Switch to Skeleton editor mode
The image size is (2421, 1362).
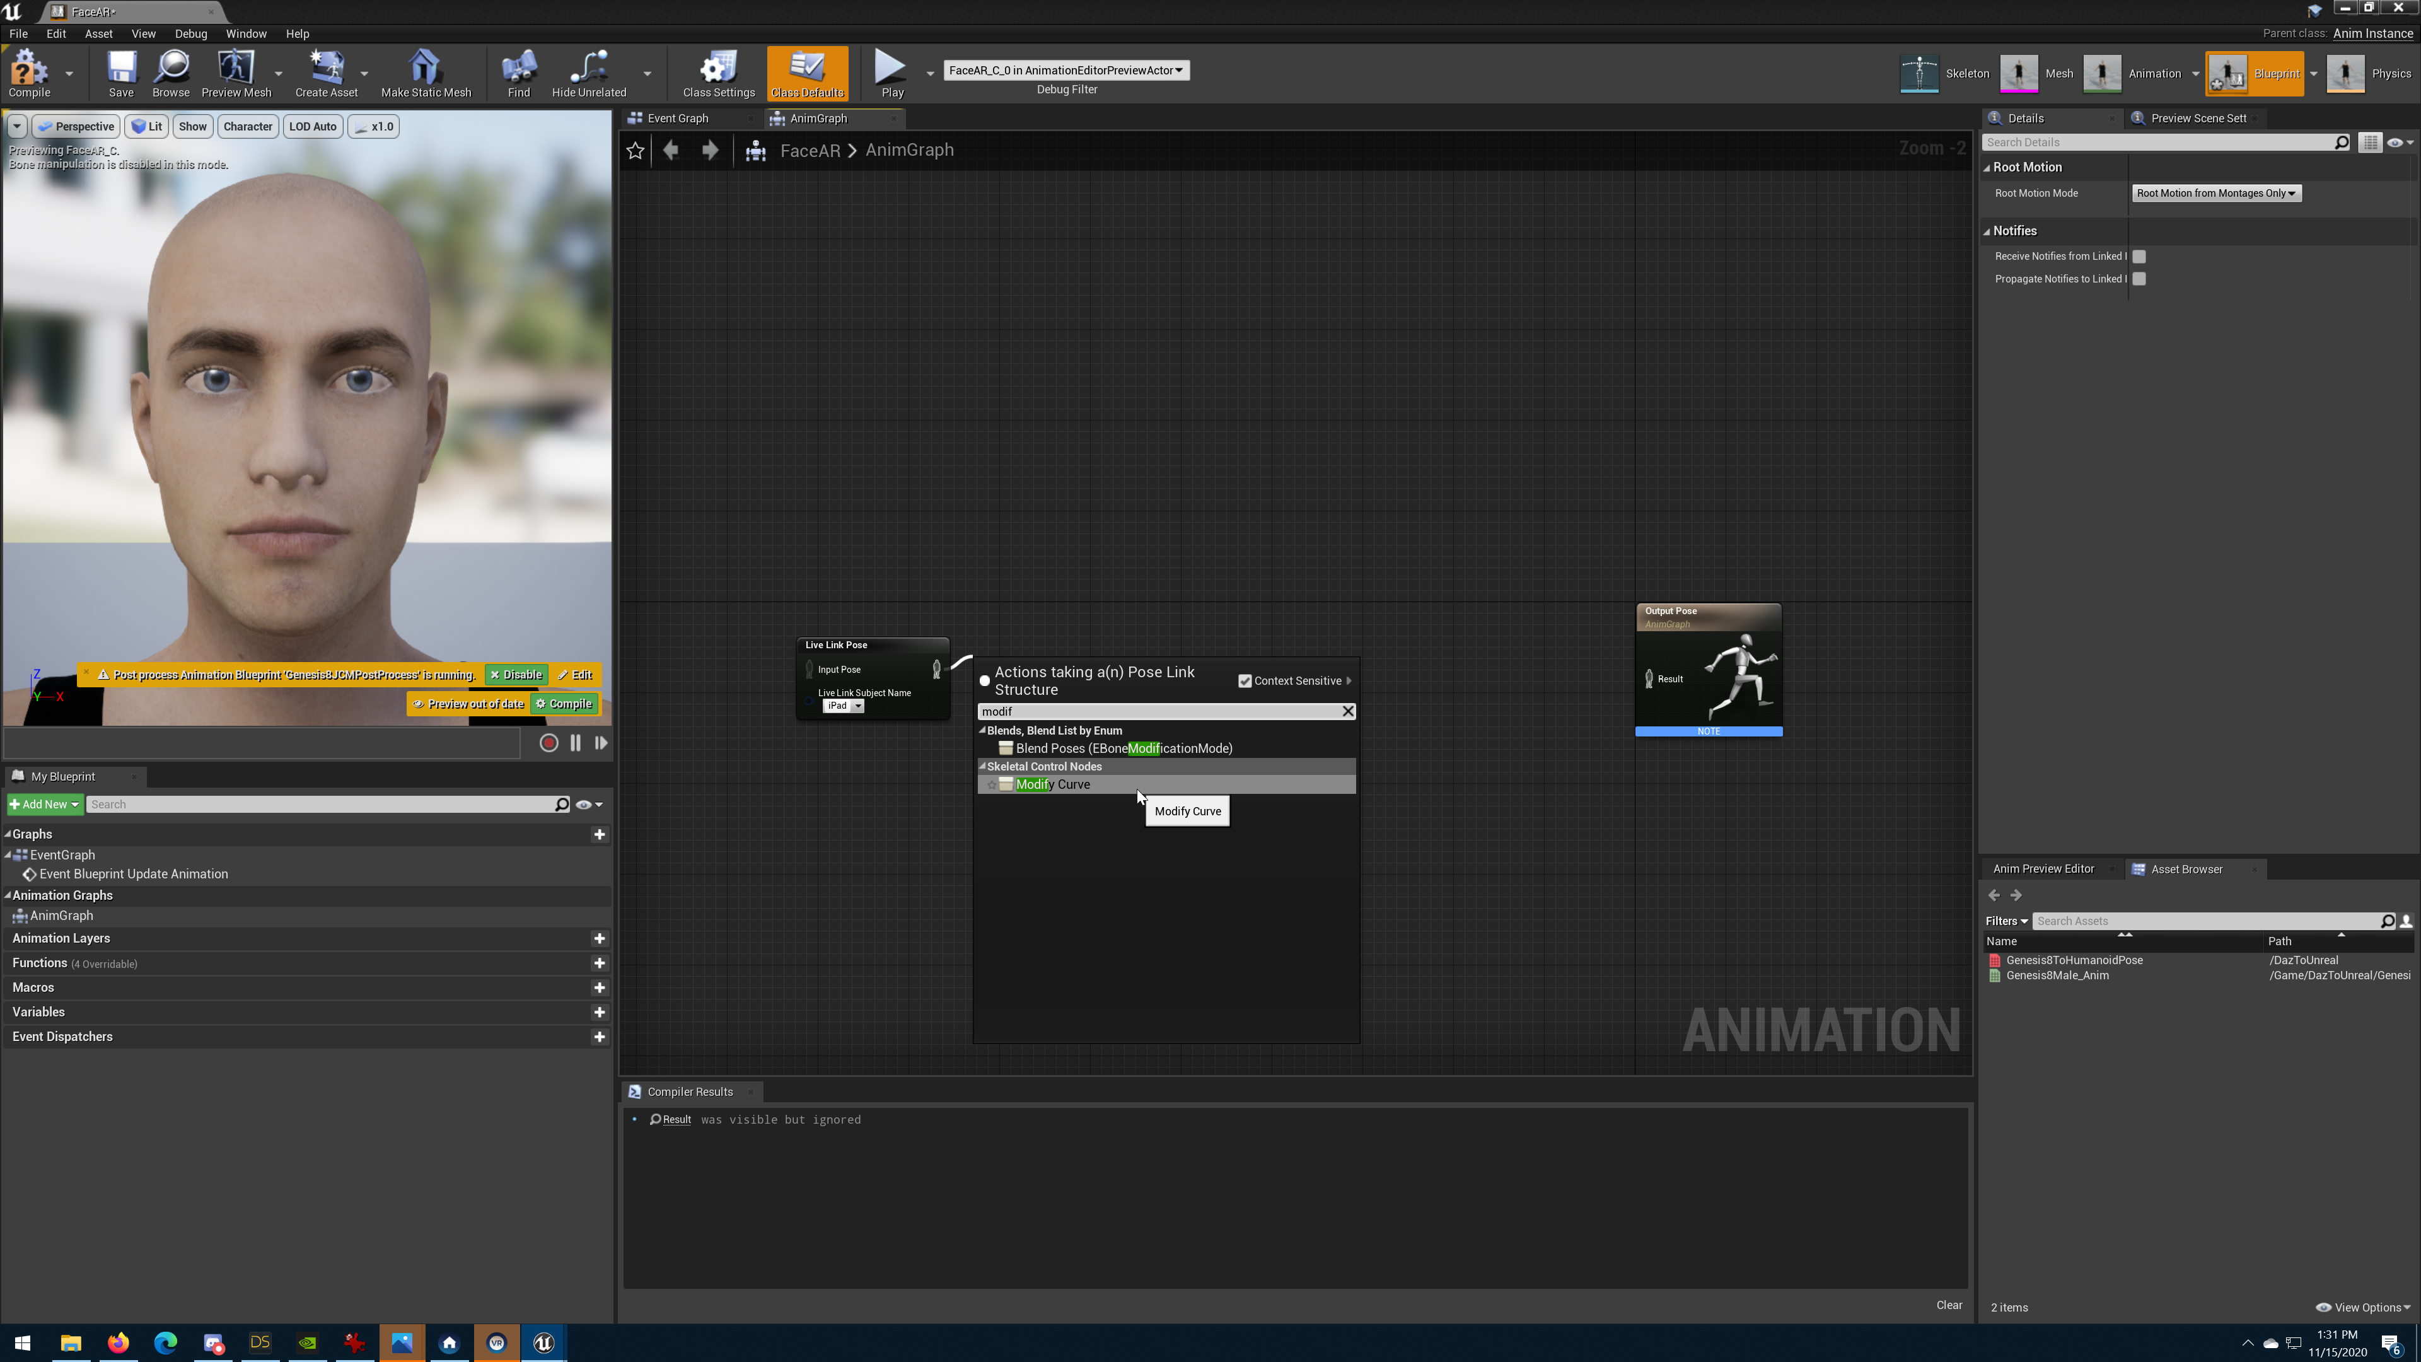[x=1944, y=73]
